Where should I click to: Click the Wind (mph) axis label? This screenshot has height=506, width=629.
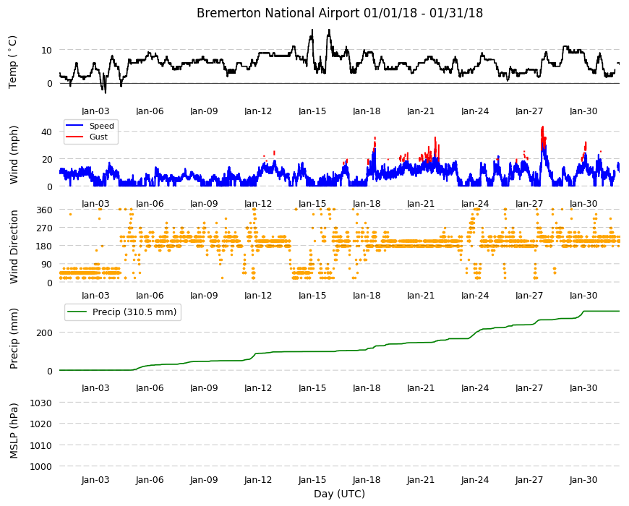[x=14, y=155]
